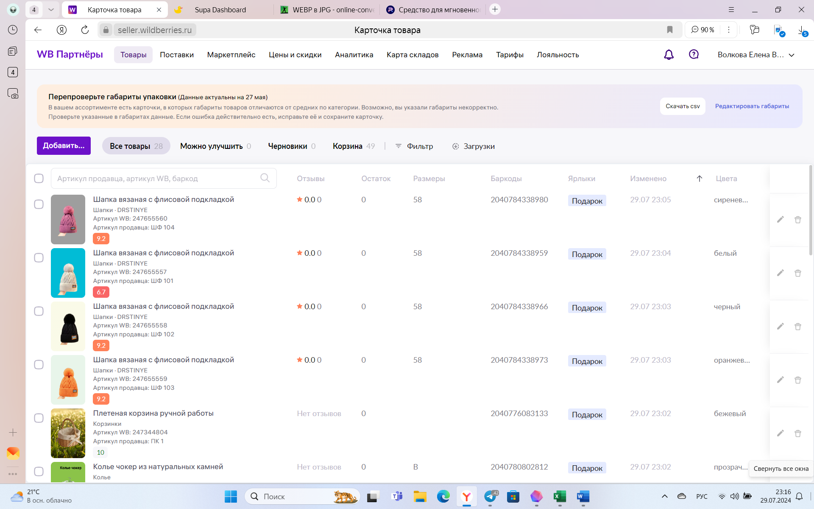Open Telegram from the taskbar

pos(491,496)
